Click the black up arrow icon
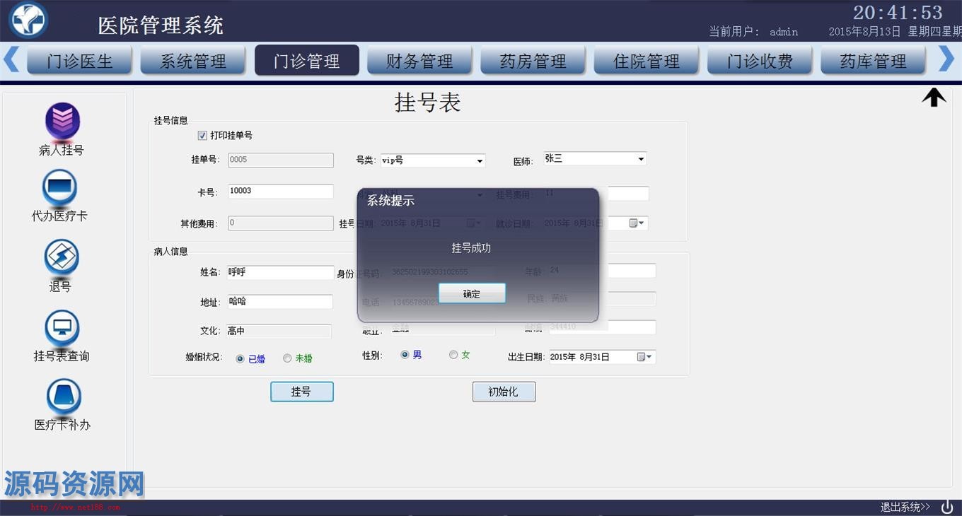The width and height of the screenshot is (962, 516). pos(934,97)
